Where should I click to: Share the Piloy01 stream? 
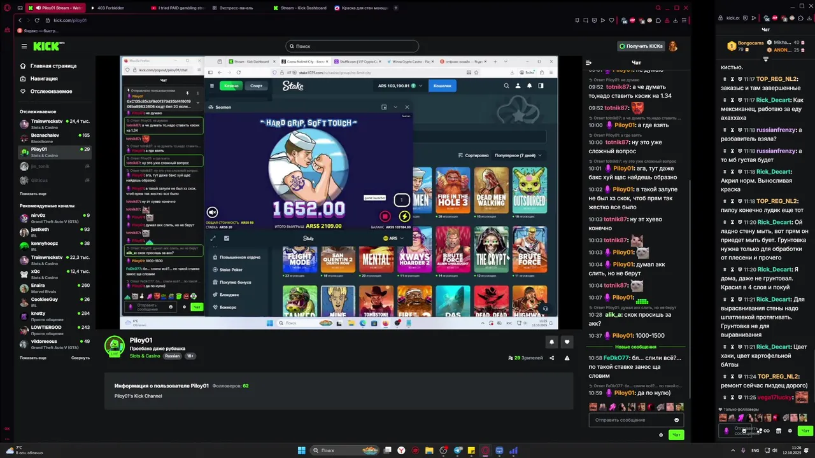(x=552, y=358)
